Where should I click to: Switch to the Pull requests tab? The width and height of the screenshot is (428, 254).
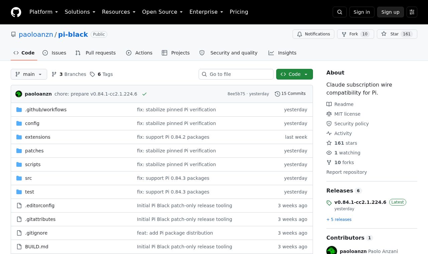coord(96,53)
